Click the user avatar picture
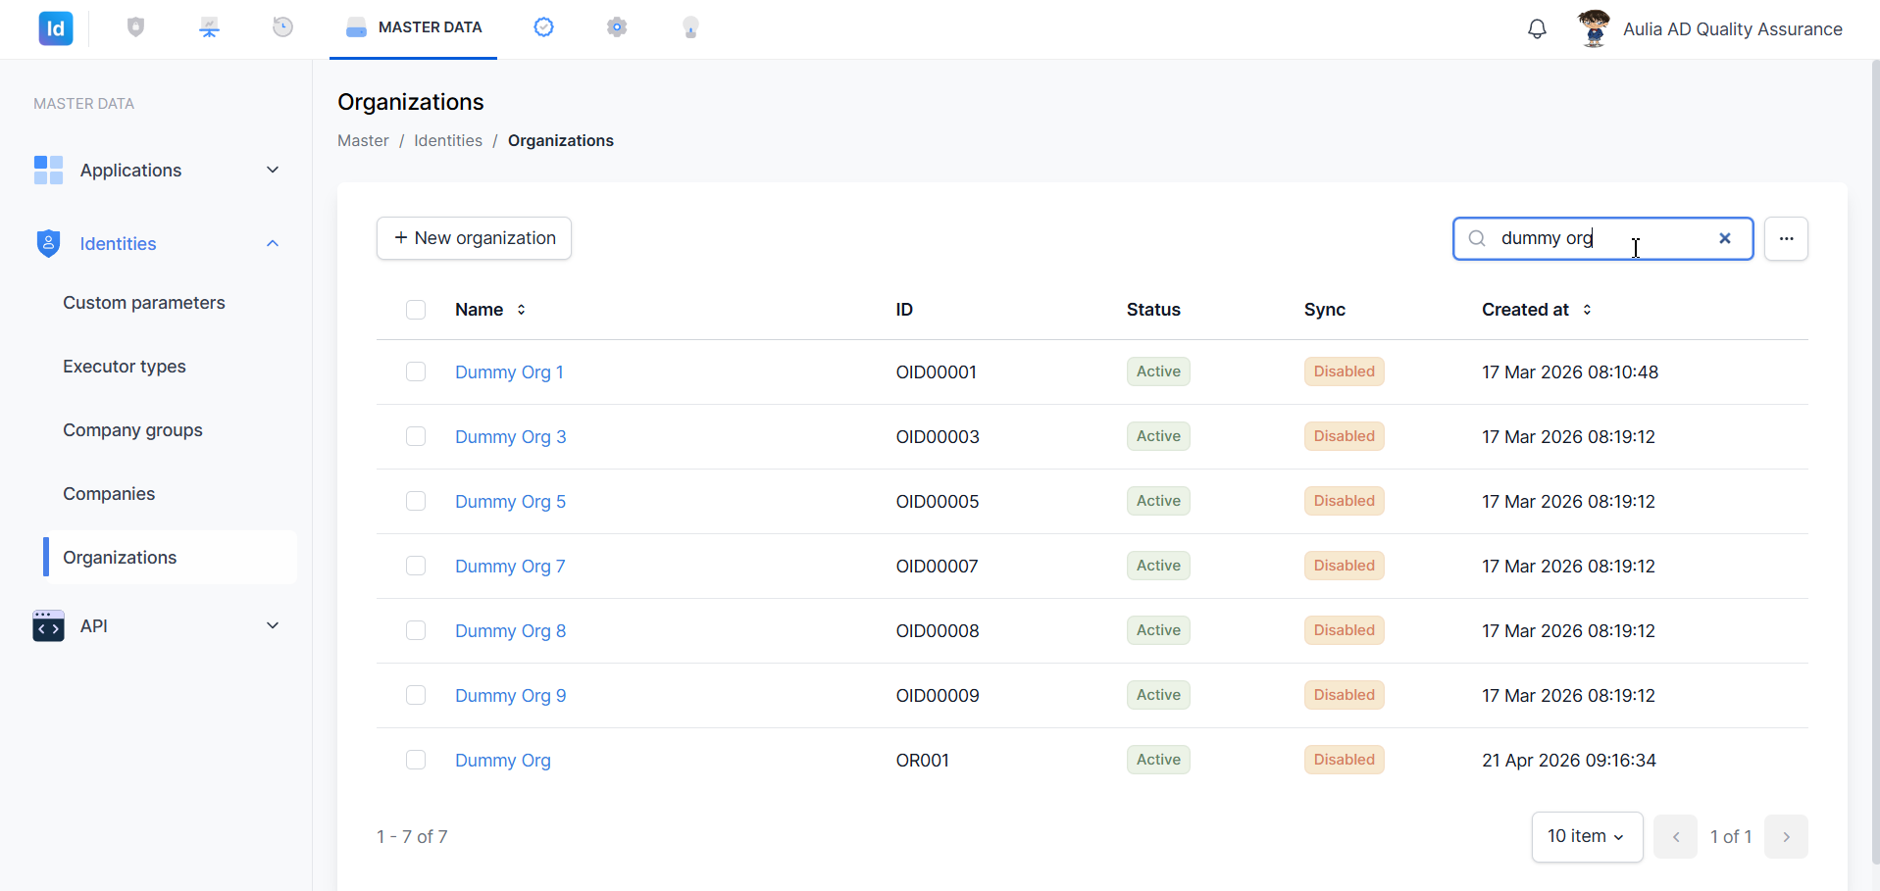 coord(1595,28)
